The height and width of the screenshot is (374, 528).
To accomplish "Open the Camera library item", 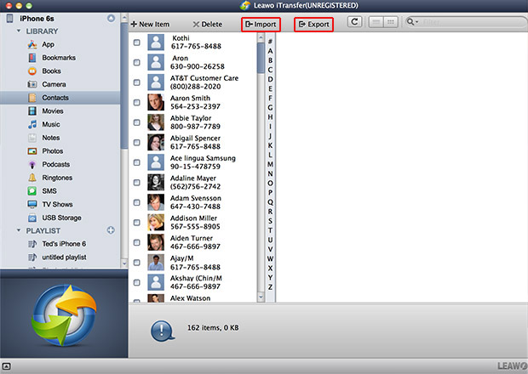I will click(x=54, y=84).
